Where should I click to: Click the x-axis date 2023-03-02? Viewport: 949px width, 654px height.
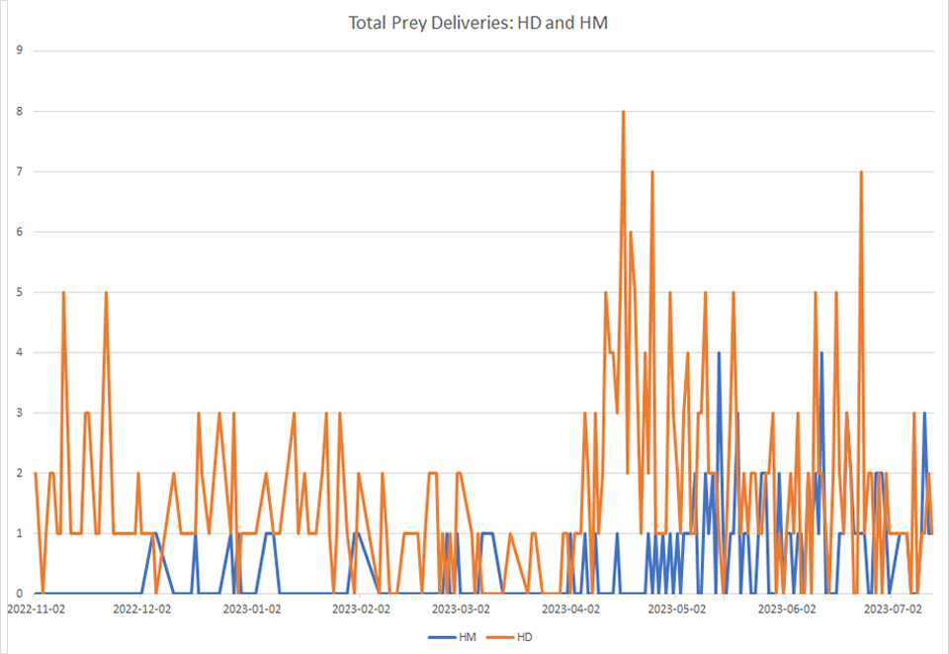tap(461, 608)
